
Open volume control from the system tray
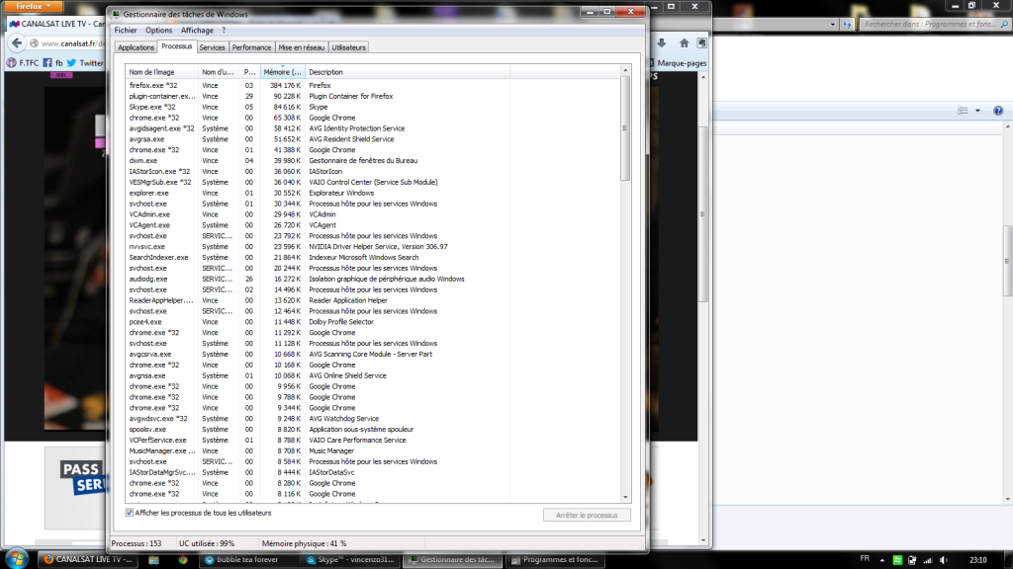point(942,560)
